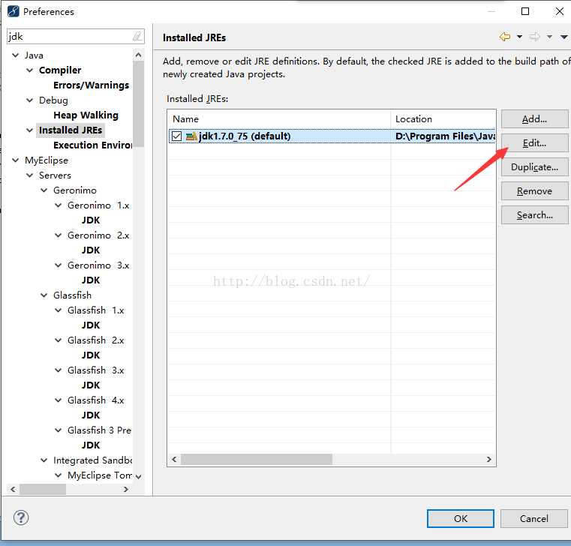Screen dimensions: 571x546
Task: Open the preferences view menu triangle
Action: [x=563, y=37]
